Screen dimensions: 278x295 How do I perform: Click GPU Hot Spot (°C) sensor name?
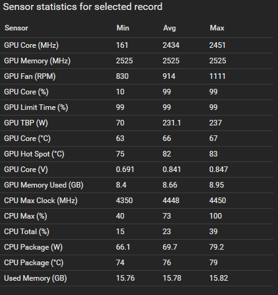coord(34,154)
